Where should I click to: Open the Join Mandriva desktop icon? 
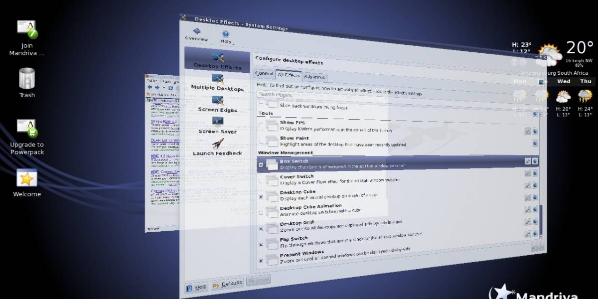[27, 38]
